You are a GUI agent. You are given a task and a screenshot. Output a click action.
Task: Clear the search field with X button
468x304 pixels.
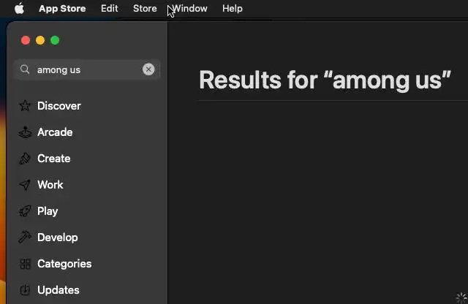pos(148,69)
